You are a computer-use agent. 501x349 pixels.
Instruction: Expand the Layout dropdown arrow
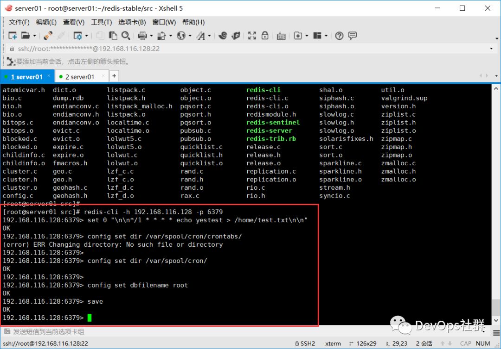326,36
